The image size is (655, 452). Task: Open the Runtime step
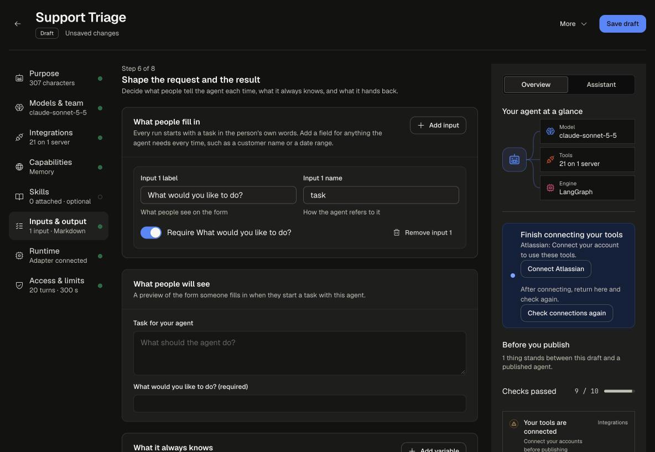pyautogui.click(x=59, y=256)
